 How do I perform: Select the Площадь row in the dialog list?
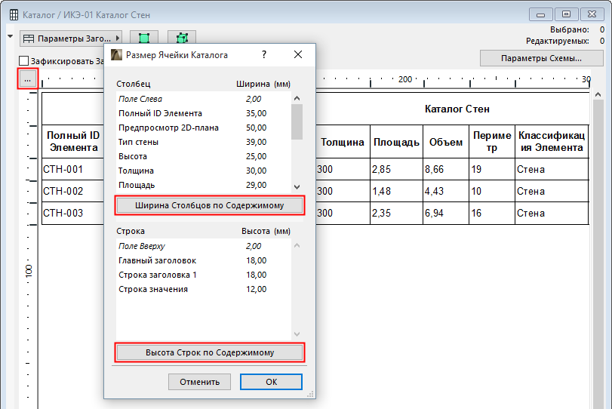click(x=203, y=185)
